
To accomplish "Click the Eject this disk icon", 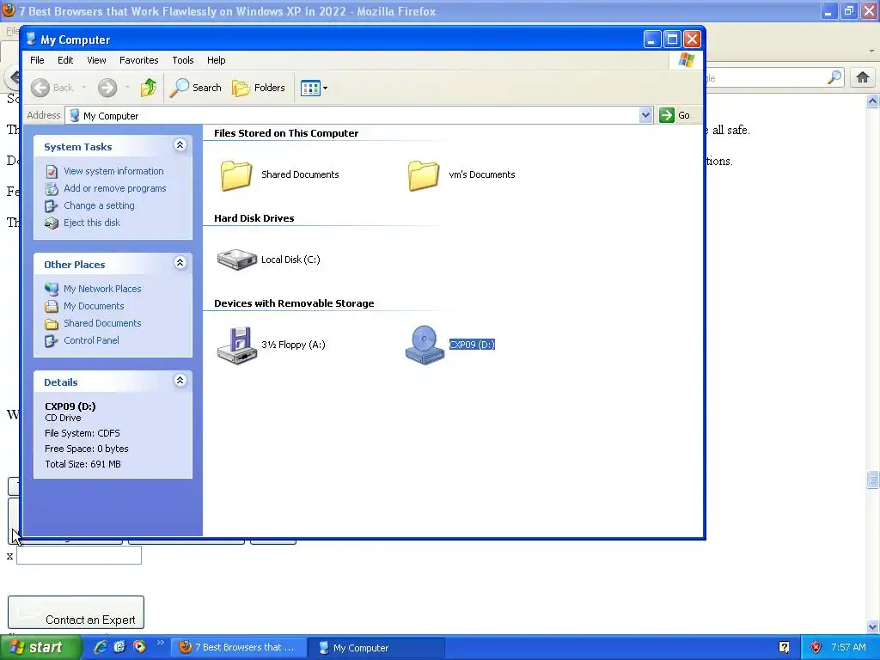I will coord(52,223).
